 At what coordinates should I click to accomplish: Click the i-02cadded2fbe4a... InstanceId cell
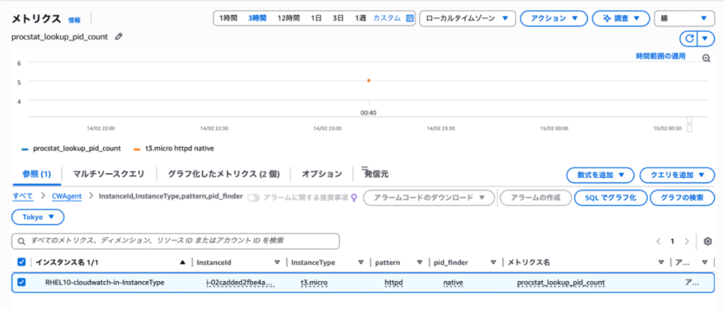[240, 282]
